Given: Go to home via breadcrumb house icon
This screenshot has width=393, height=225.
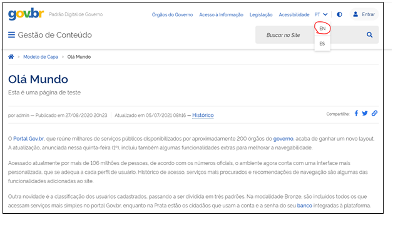Looking at the screenshot, I should coord(11,57).
